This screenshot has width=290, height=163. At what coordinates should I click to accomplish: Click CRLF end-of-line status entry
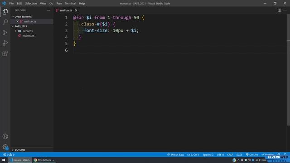point(230,155)
